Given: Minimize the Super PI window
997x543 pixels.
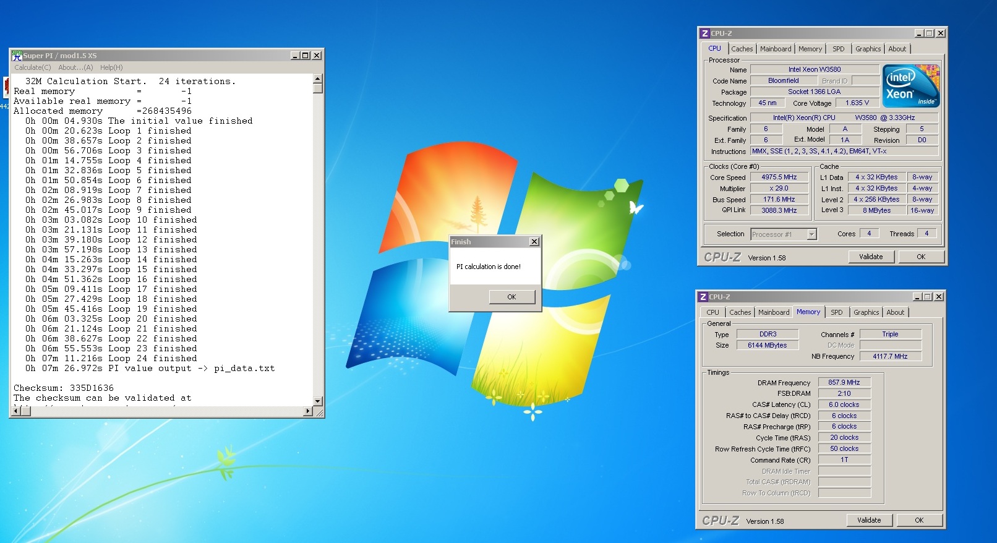Looking at the screenshot, I should (x=296, y=56).
